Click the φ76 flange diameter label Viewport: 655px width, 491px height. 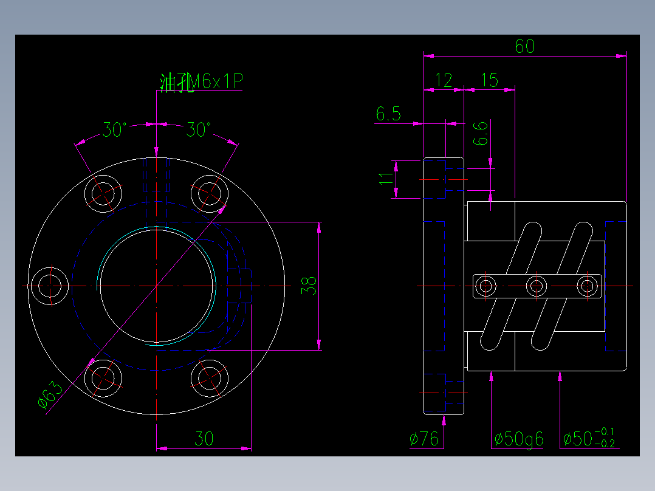424,437
